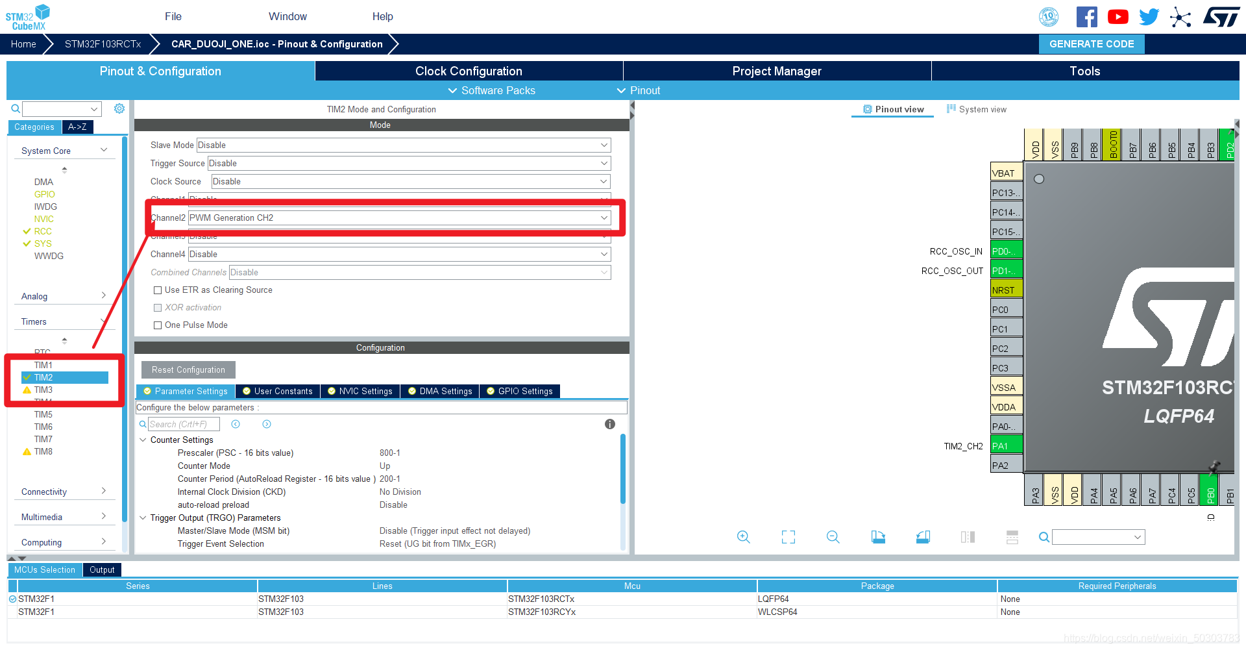1246x650 pixels.
Task: Click the parameter Search (Ctrl+F) field
Action: (x=184, y=424)
